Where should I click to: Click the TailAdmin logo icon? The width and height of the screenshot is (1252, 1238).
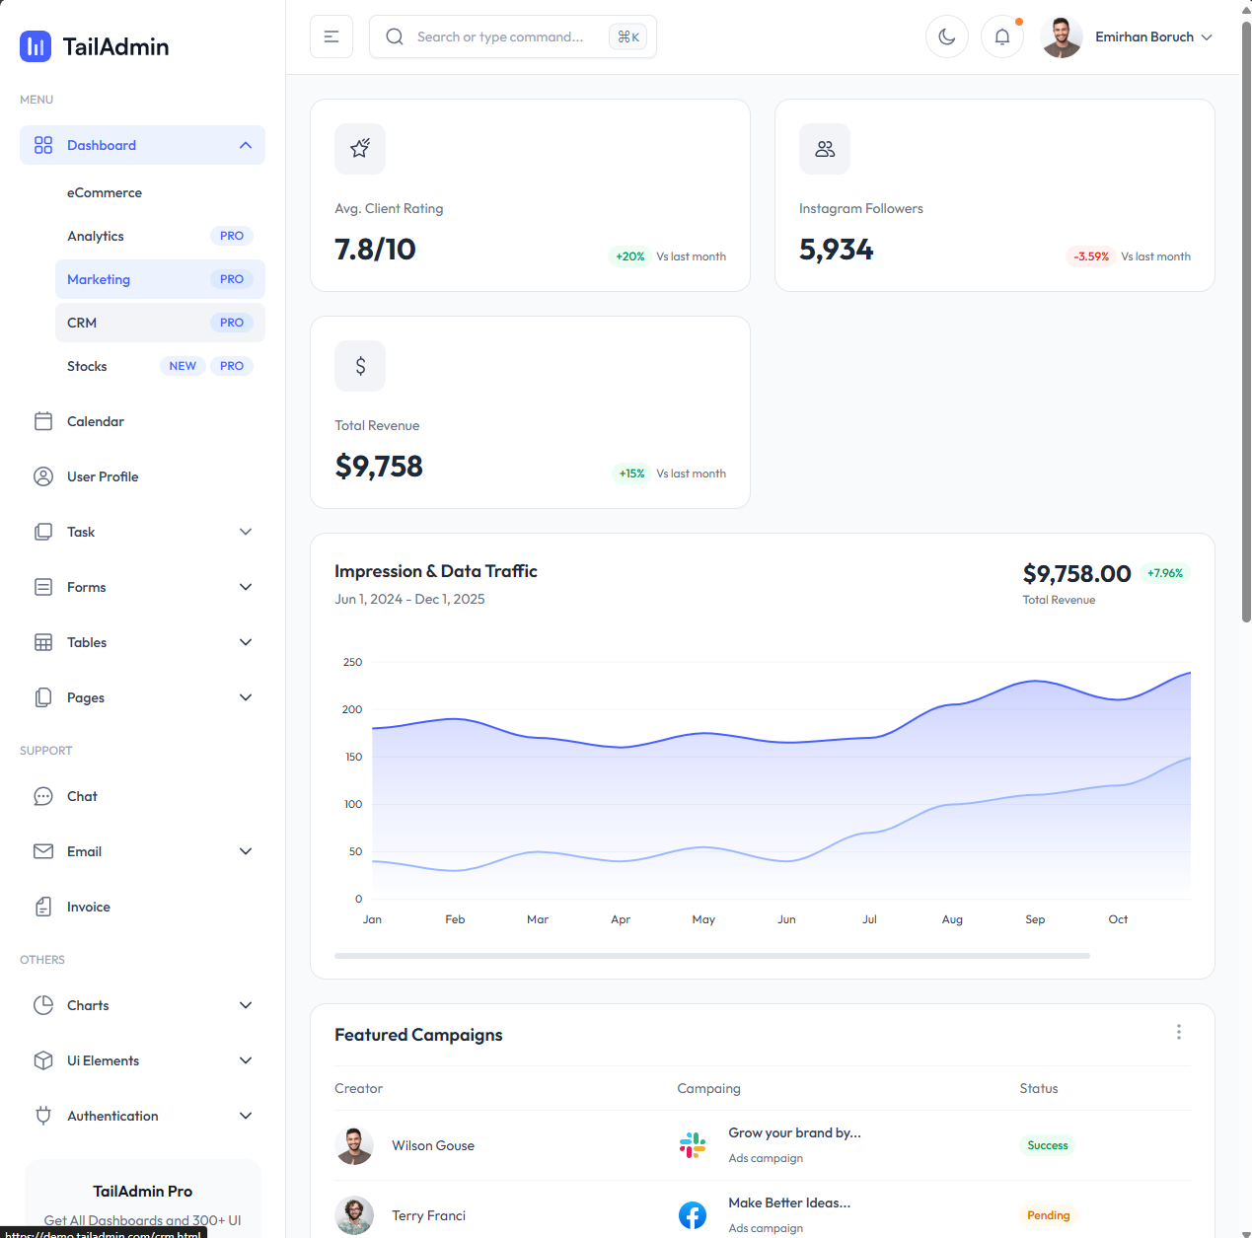tap(36, 46)
